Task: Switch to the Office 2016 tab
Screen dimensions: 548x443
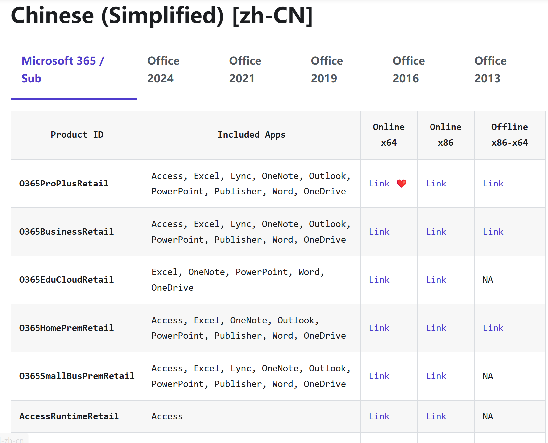Action: click(x=409, y=70)
